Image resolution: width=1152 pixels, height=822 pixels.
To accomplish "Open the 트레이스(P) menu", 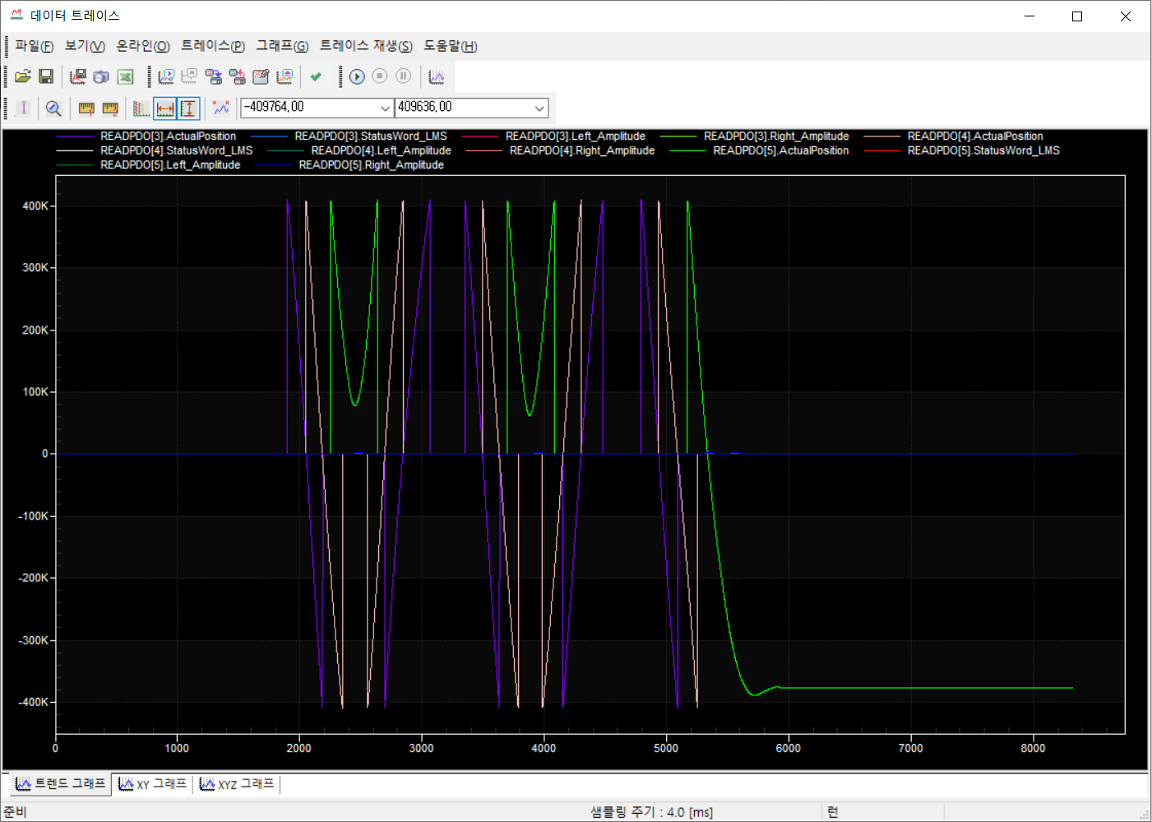I will [213, 46].
